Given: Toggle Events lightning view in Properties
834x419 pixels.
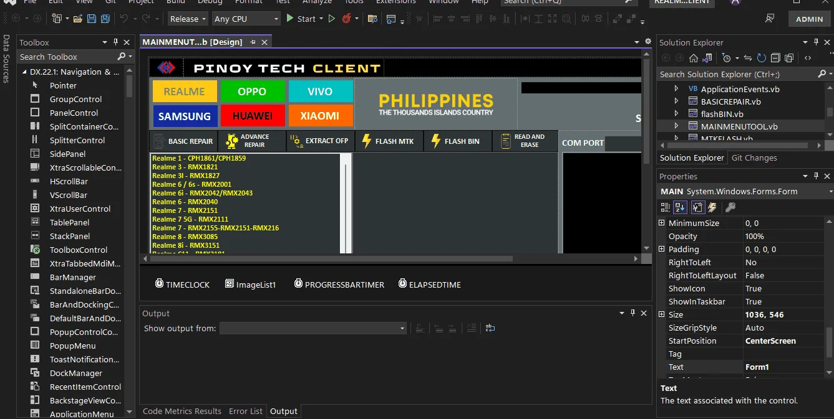Looking at the screenshot, I should coord(712,207).
